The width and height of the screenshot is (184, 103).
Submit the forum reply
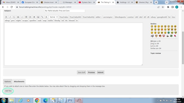coord(100,72)
